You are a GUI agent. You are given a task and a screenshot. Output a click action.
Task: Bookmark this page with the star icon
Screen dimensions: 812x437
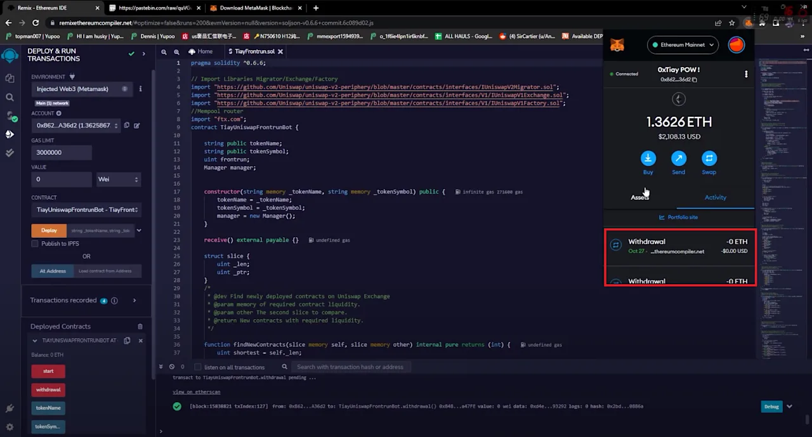tap(731, 23)
